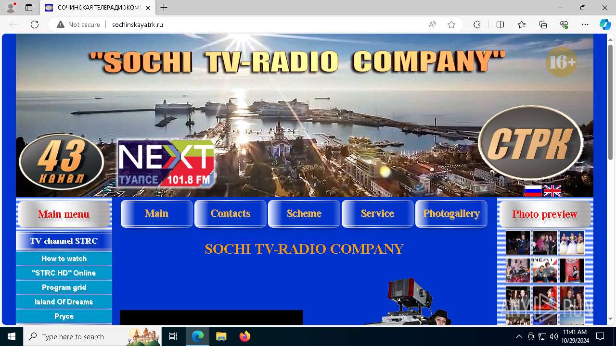Open How to watch link
This screenshot has height=346, width=616.
point(64,259)
